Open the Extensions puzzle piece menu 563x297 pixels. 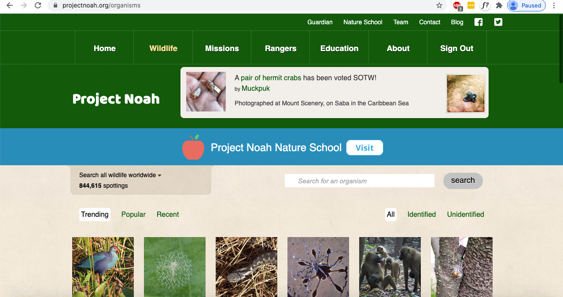pyautogui.click(x=499, y=6)
